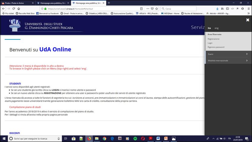This screenshot has height=142, width=252.
Task: Go to the Firefox home page icon
Action: click(x=19, y=9)
